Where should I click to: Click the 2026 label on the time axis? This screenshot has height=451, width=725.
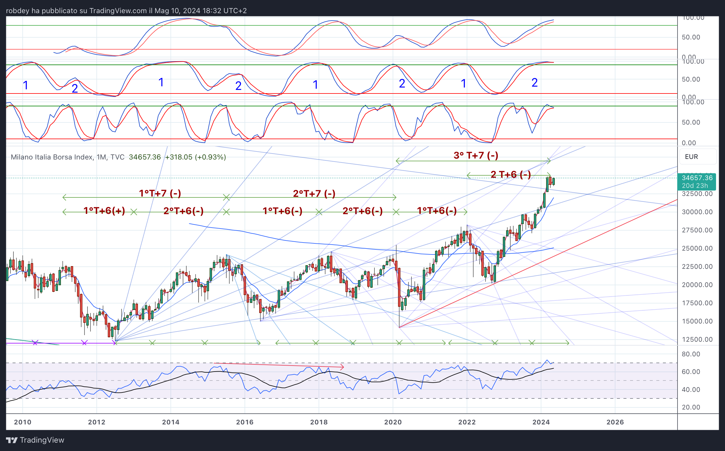(615, 422)
